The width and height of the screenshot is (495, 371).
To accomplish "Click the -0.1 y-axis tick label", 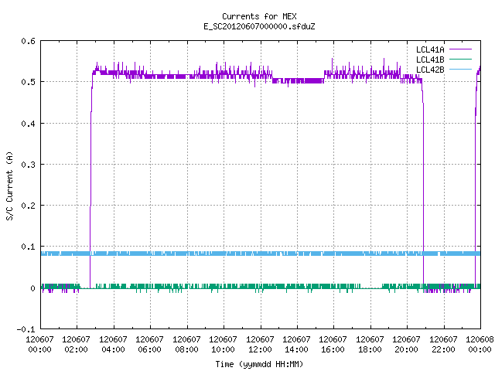I will tap(26, 329).
